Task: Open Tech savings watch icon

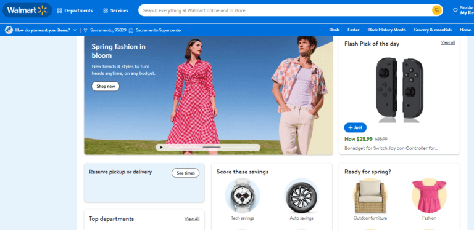Action: tap(243, 196)
